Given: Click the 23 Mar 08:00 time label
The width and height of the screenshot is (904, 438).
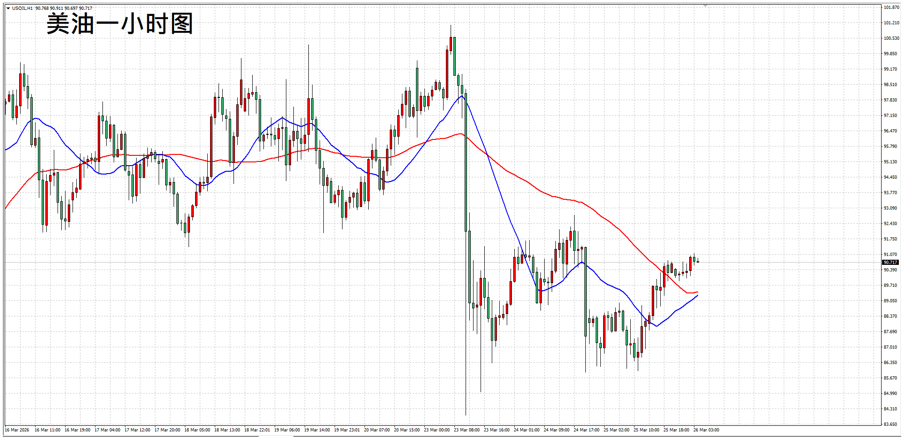Looking at the screenshot, I should pos(467,430).
